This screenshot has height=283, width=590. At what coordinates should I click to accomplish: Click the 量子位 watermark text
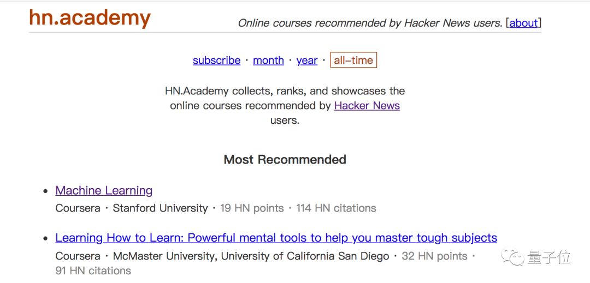(x=549, y=257)
